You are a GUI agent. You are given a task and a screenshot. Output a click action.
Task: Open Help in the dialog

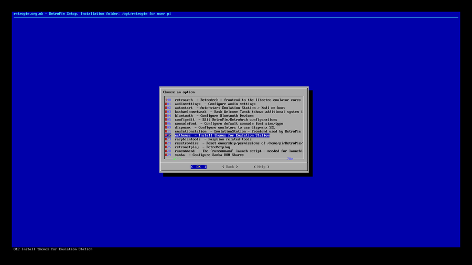(261, 167)
